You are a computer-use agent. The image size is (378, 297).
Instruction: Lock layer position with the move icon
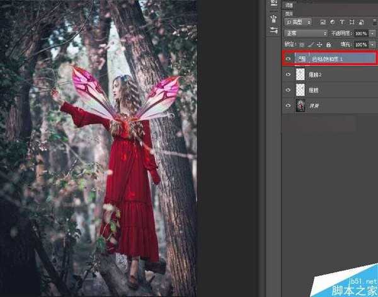[319, 45]
